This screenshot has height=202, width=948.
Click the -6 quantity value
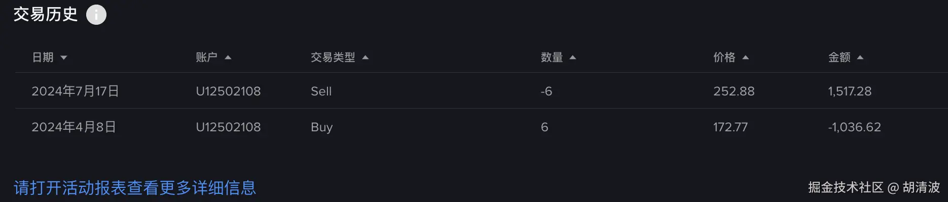(x=546, y=91)
